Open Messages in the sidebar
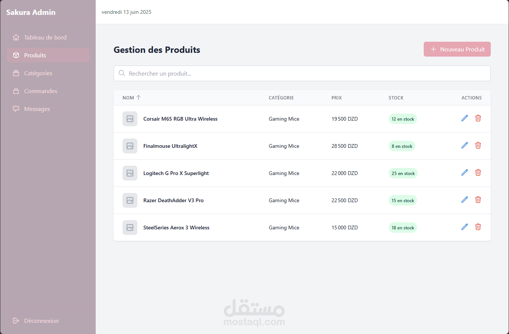Image resolution: width=509 pixels, height=334 pixels. (48, 109)
